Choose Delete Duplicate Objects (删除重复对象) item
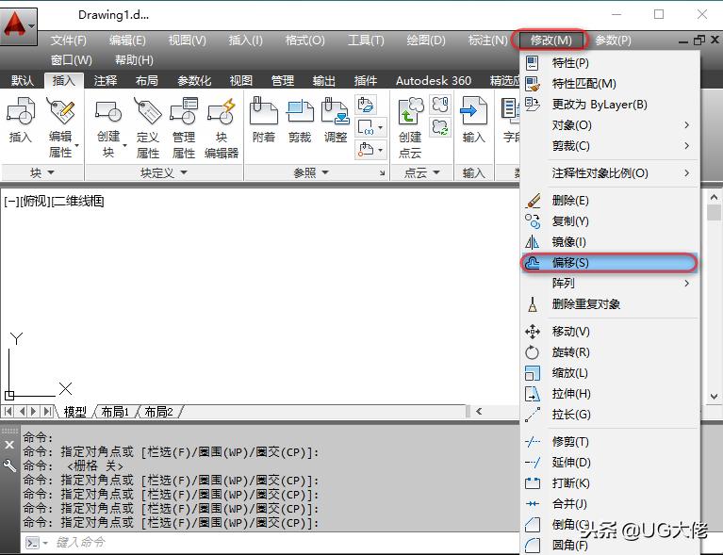Screen dimensions: 723x555 (610, 304)
